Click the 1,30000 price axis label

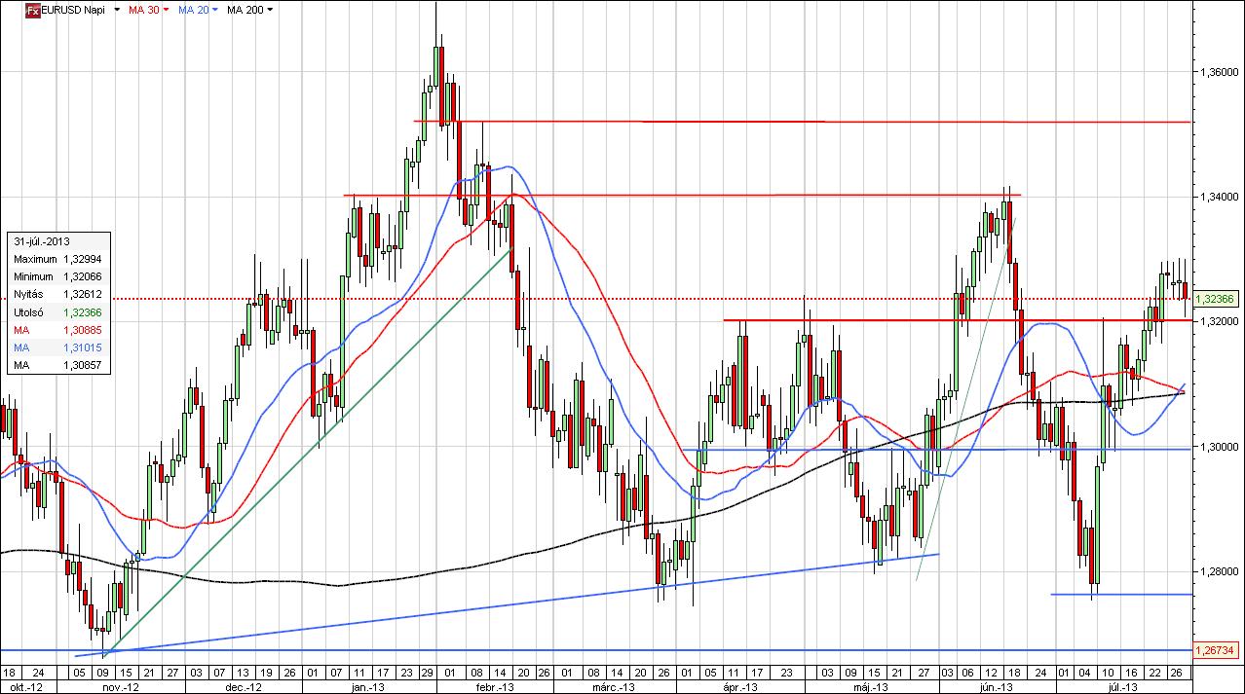tap(1219, 447)
